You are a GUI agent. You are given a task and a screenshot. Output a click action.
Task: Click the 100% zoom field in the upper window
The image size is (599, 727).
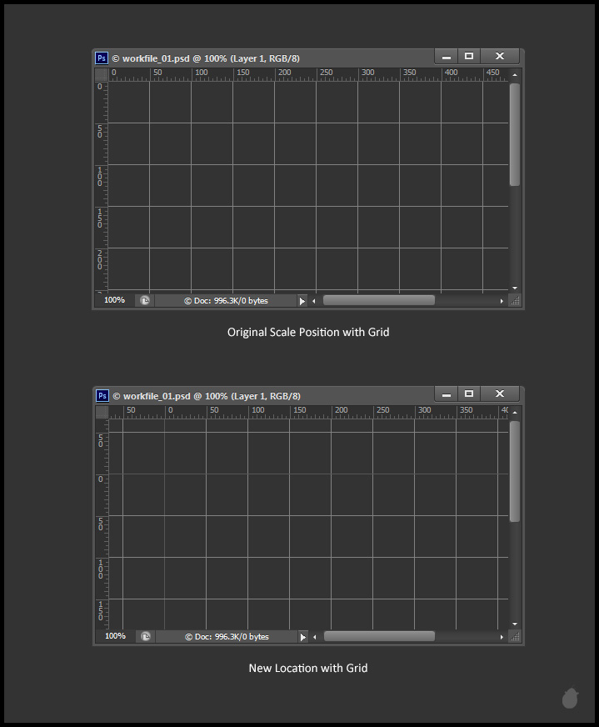[x=114, y=300]
